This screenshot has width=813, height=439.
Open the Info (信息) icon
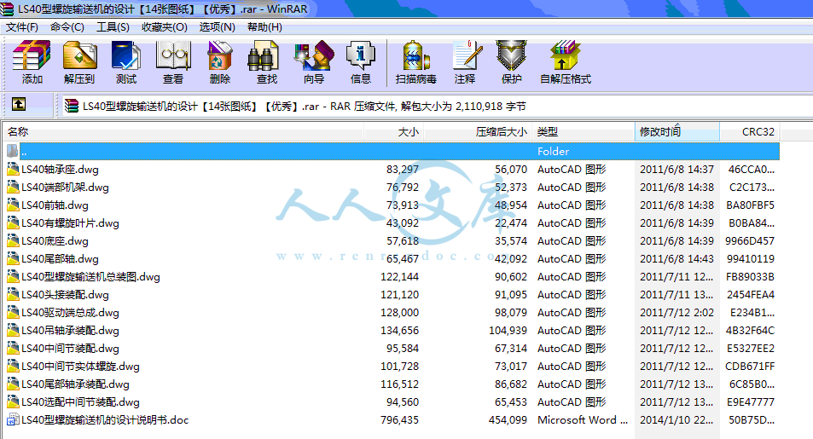pos(360,55)
